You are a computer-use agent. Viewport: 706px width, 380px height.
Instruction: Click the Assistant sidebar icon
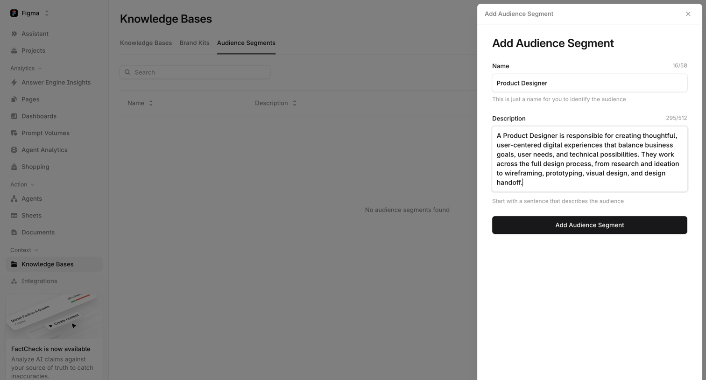click(x=14, y=34)
